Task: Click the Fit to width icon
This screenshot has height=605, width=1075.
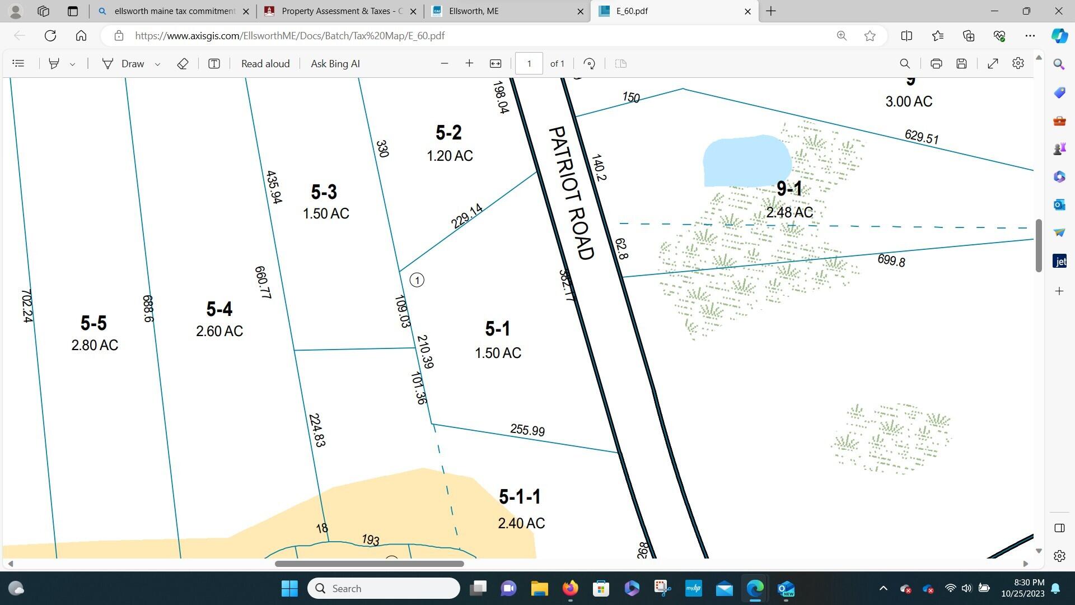Action: [496, 64]
